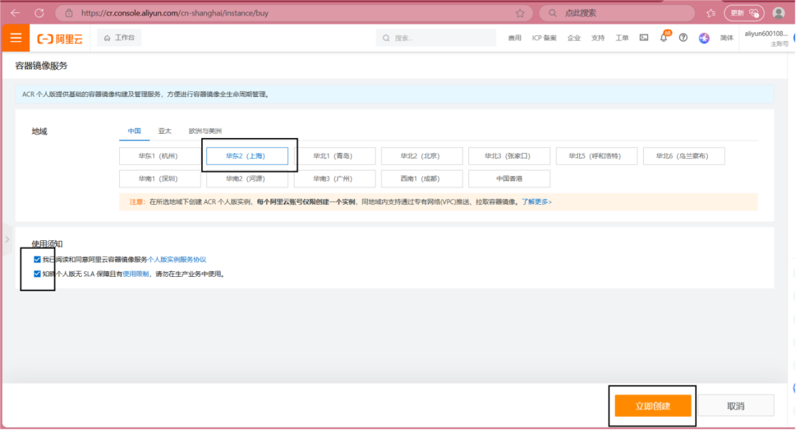
Task: Open notifications bell icon
Action: coord(664,37)
